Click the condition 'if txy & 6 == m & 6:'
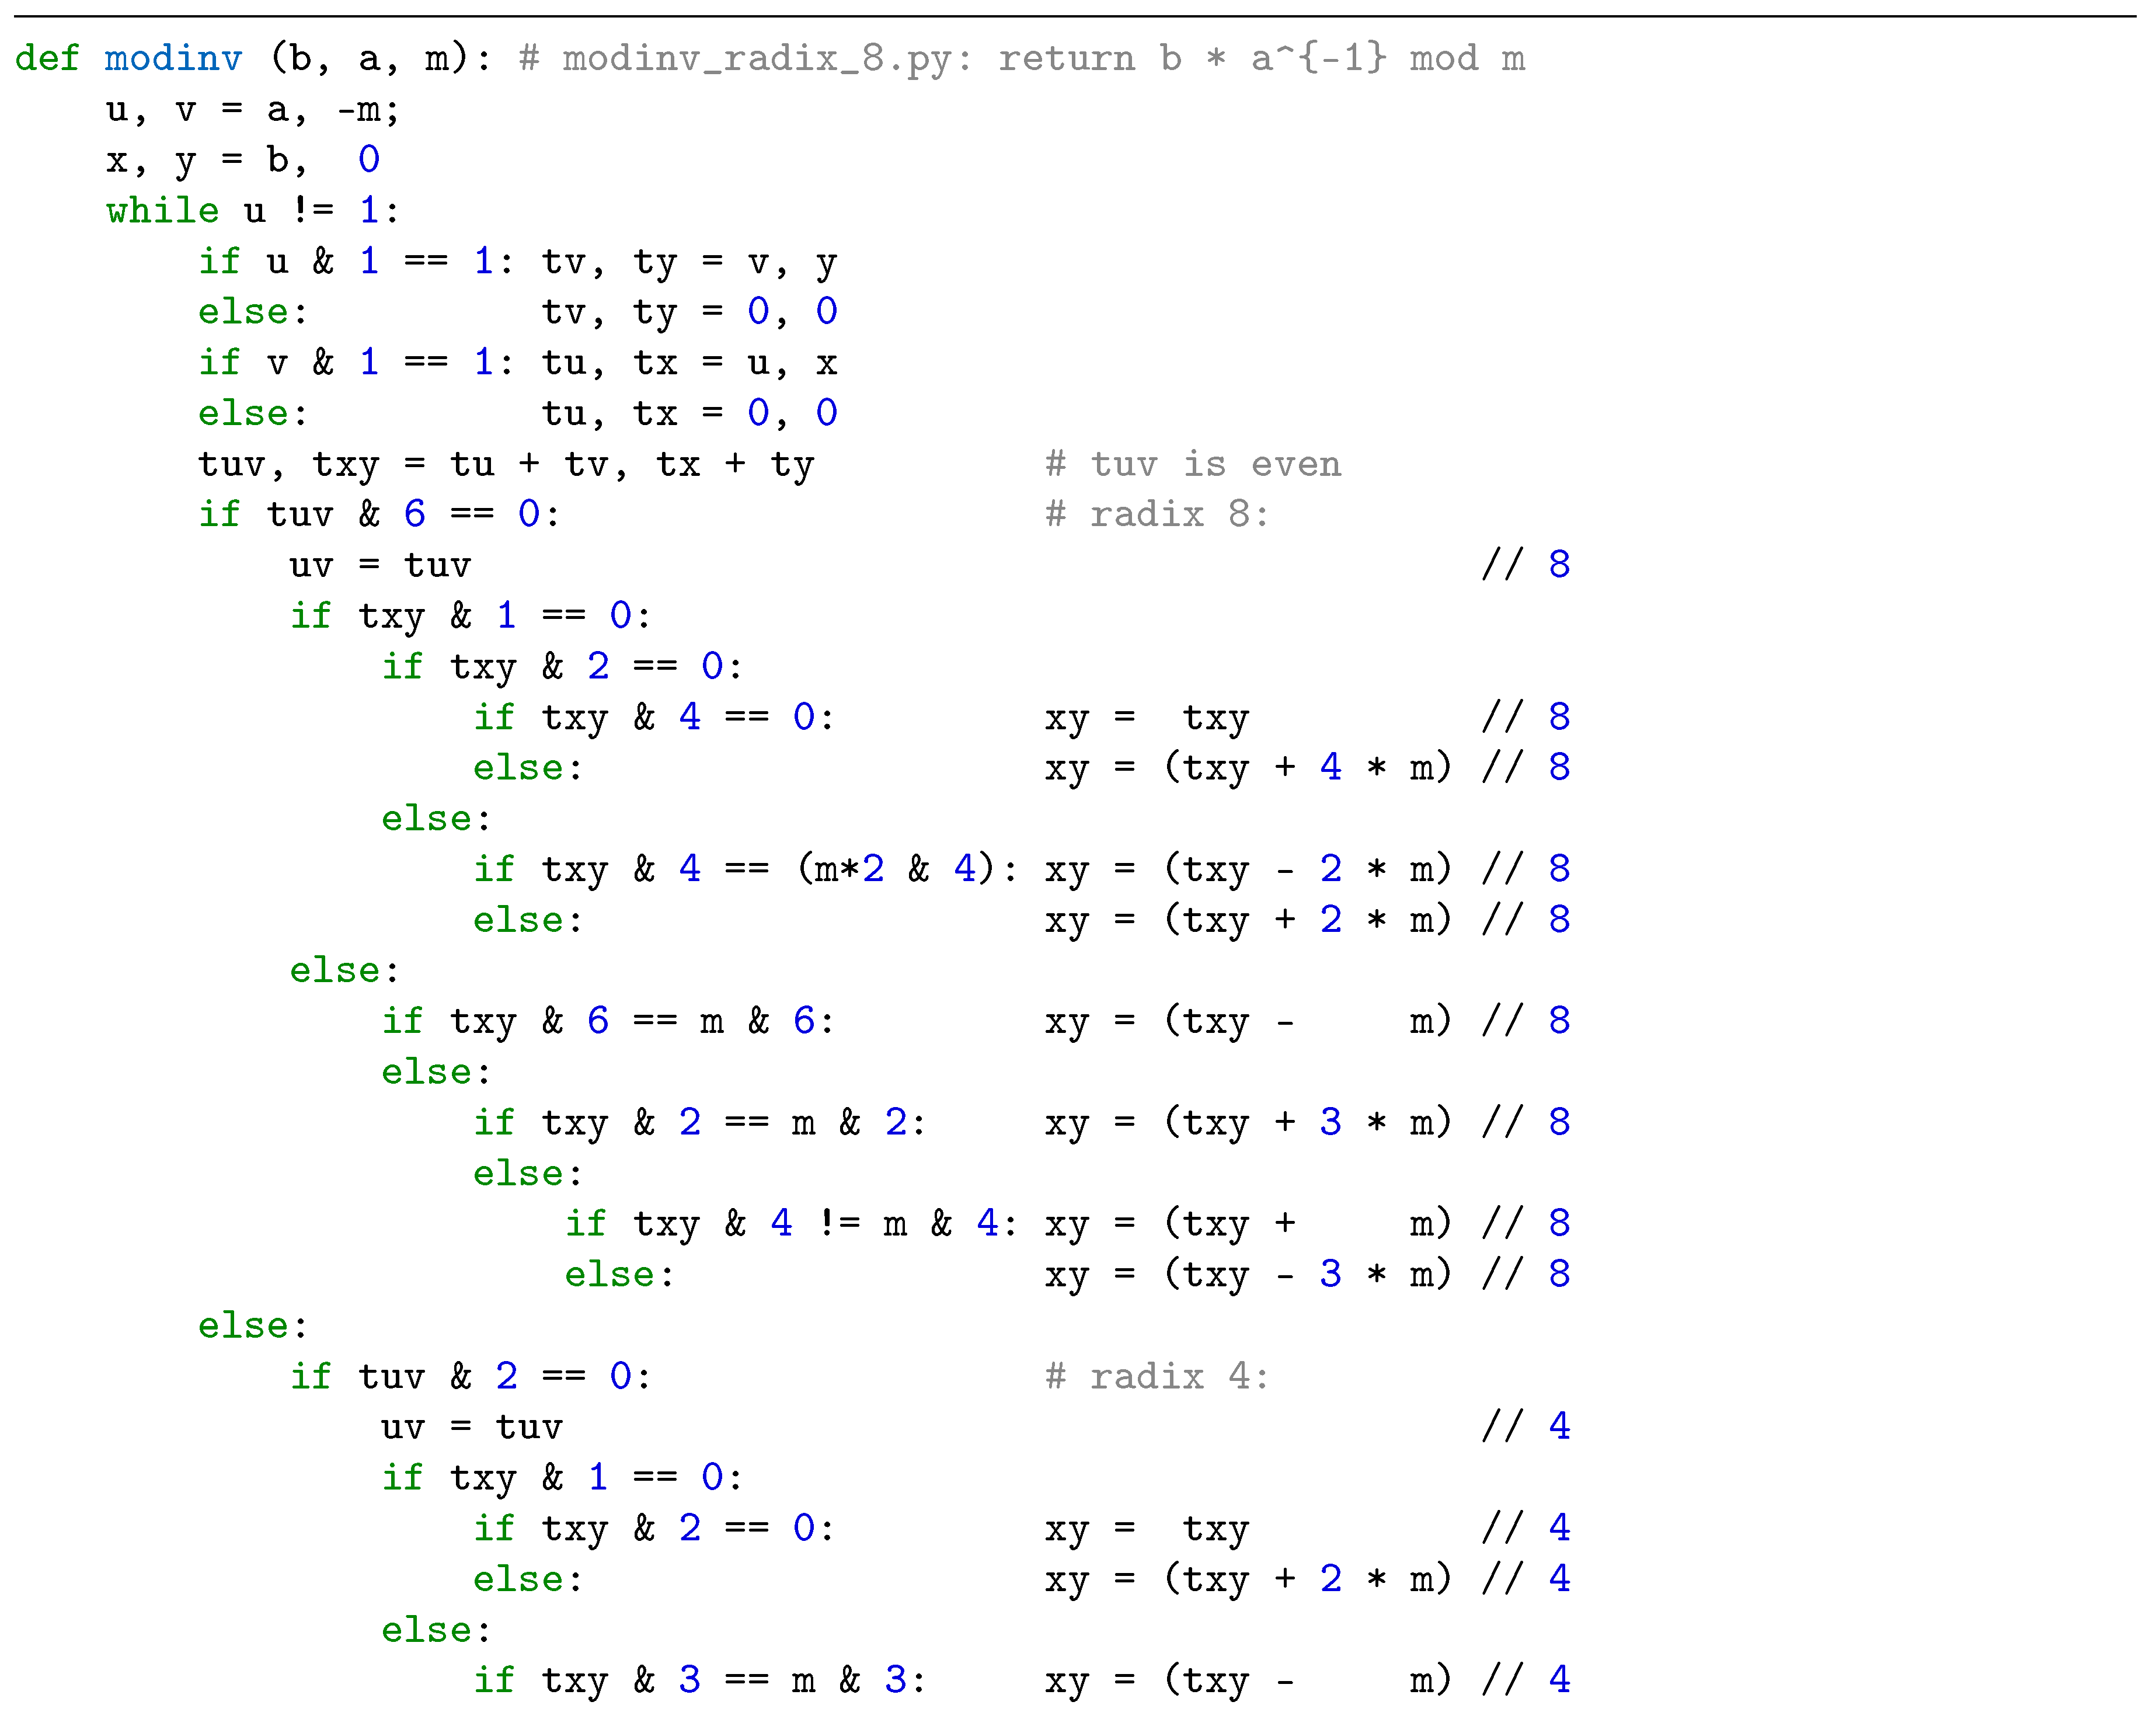This screenshot has height=1733, width=2156. [x=608, y=1022]
